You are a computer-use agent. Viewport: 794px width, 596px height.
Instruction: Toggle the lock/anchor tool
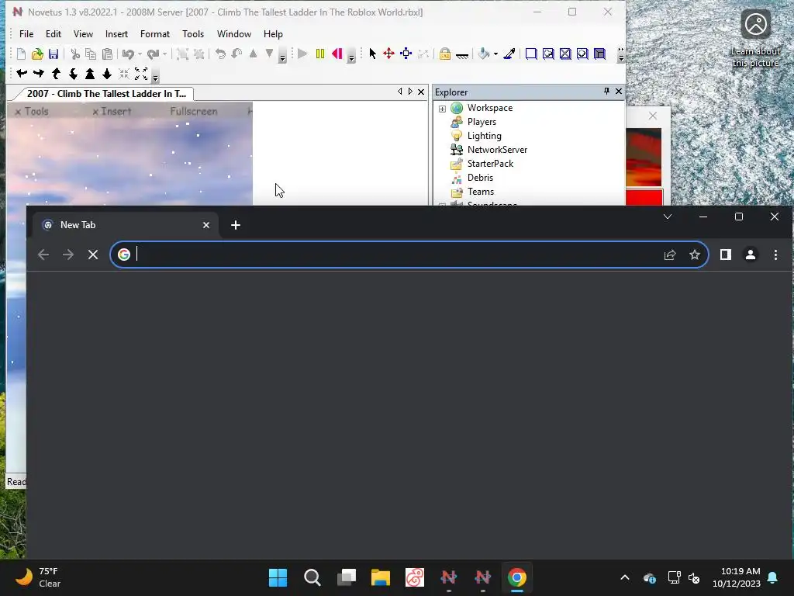[444, 54]
